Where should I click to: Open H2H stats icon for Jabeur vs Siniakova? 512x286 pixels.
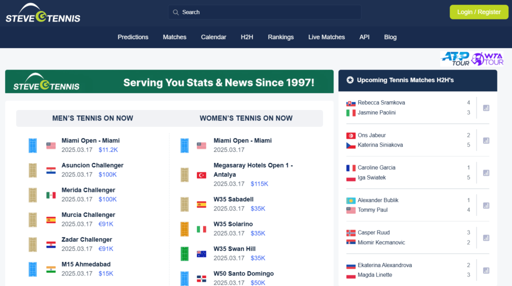point(486,140)
